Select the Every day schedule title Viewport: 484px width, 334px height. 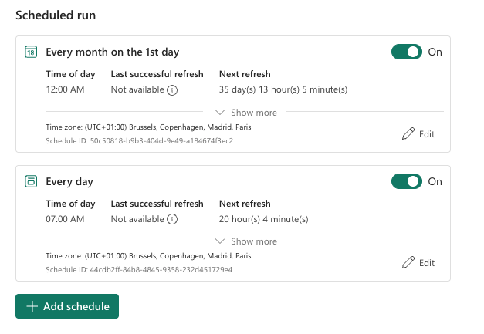click(69, 182)
